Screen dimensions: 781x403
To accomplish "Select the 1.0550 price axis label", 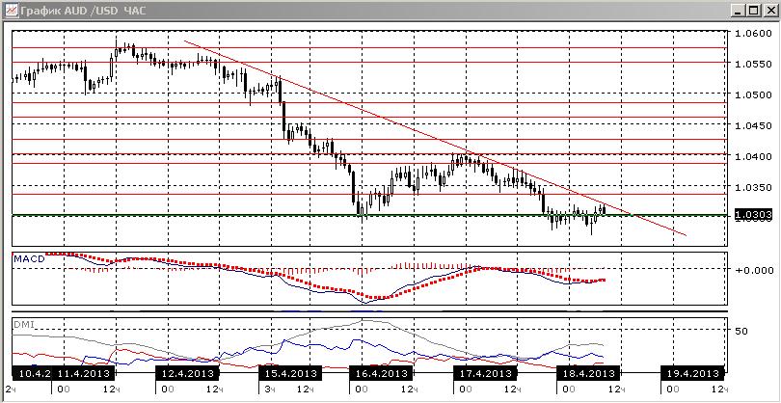I will pyautogui.click(x=753, y=64).
